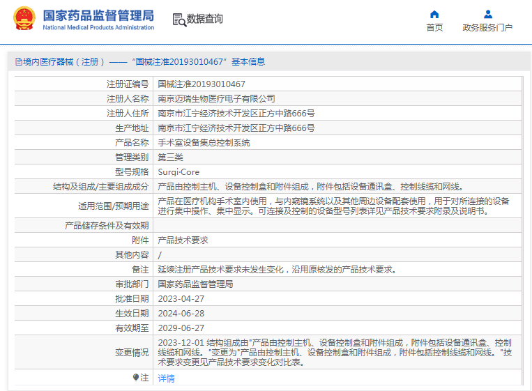532x391 pixels.
Task: Open 政务服务门户 text link
Action: click(487, 27)
